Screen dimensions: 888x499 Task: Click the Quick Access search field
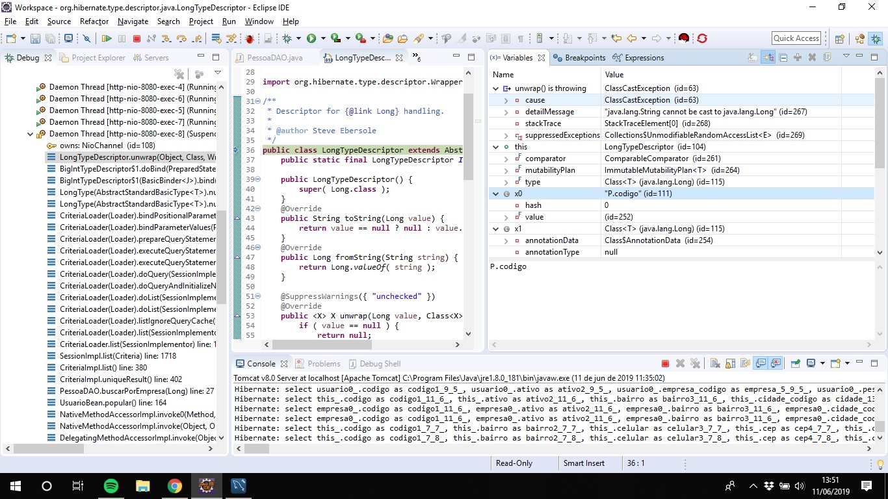(796, 38)
